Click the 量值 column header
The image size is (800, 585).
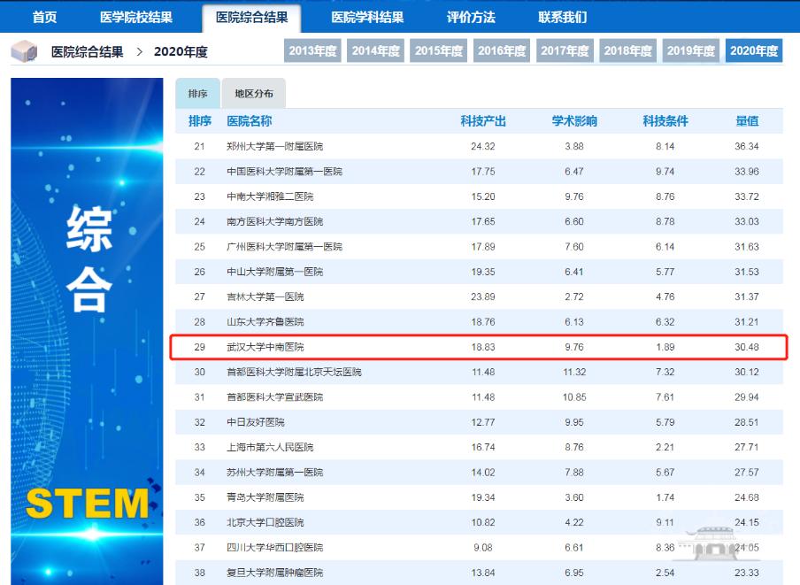point(747,121)
